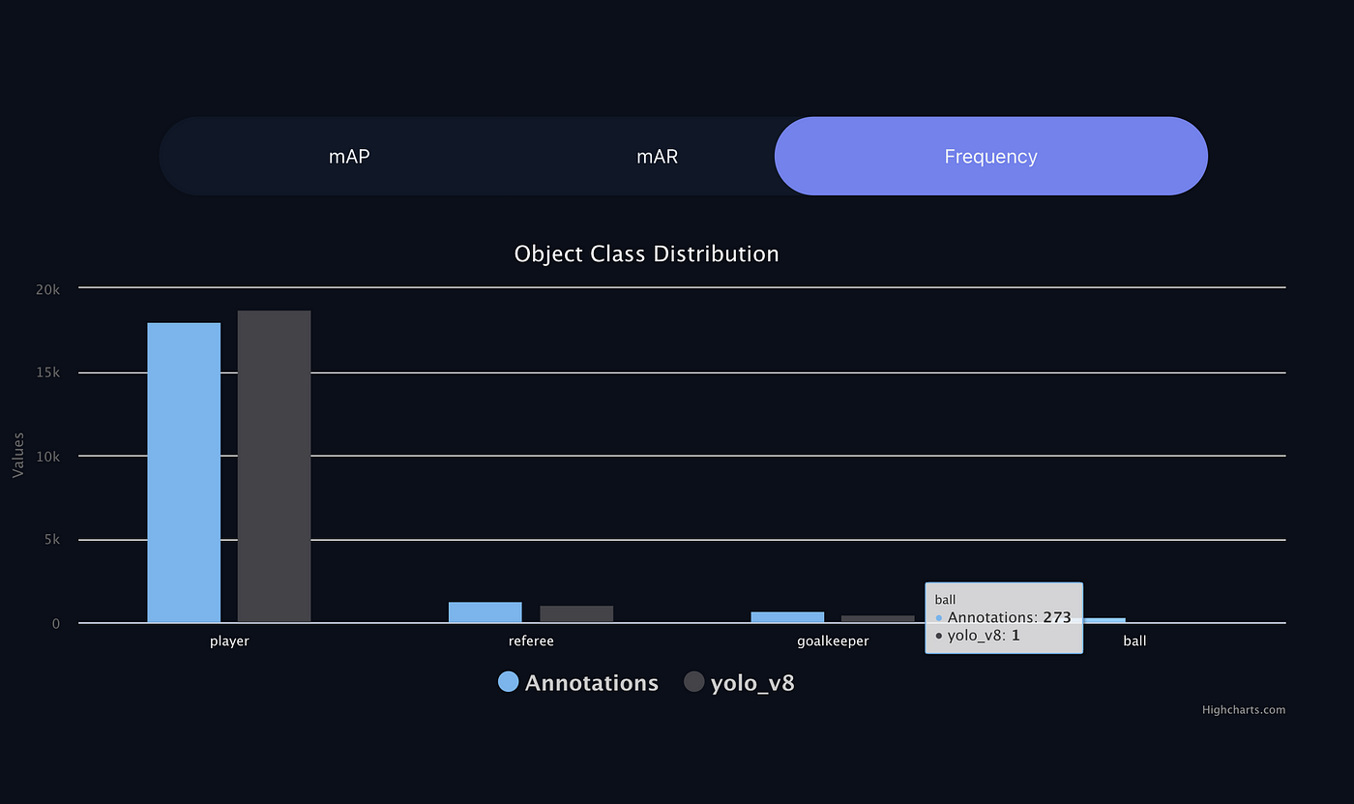The image size is (1354, 804).
Task: Select the ball x-axis category label
Action: click(x=1134, y=641)
